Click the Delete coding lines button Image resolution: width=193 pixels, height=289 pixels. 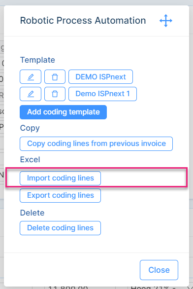click(61, 228)
